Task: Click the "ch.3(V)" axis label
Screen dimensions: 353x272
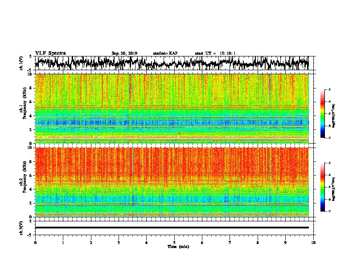Action: (x=21, y=228)
